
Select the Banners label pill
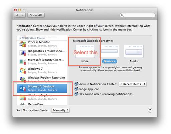coord(110,61)
